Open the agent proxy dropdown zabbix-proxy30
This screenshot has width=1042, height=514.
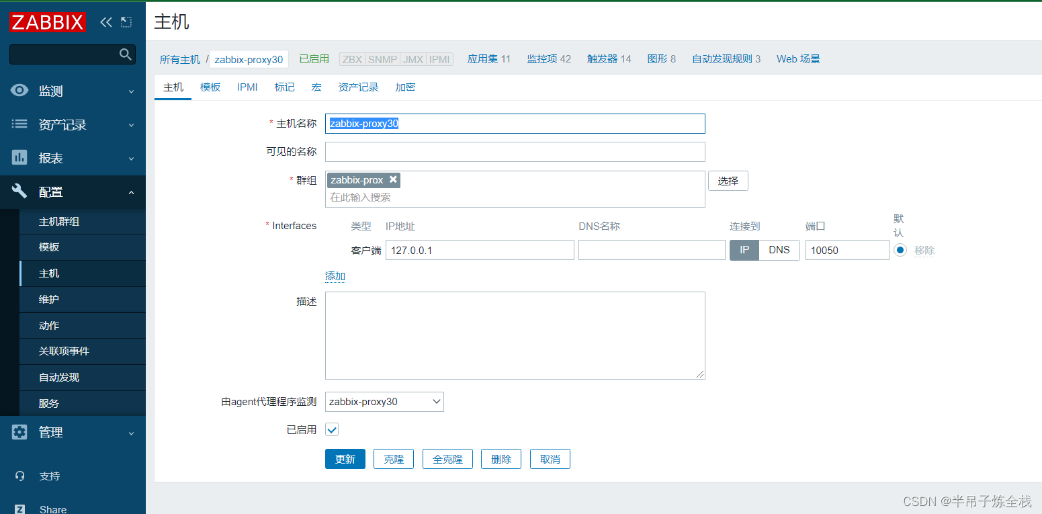(x=384, y=402)
